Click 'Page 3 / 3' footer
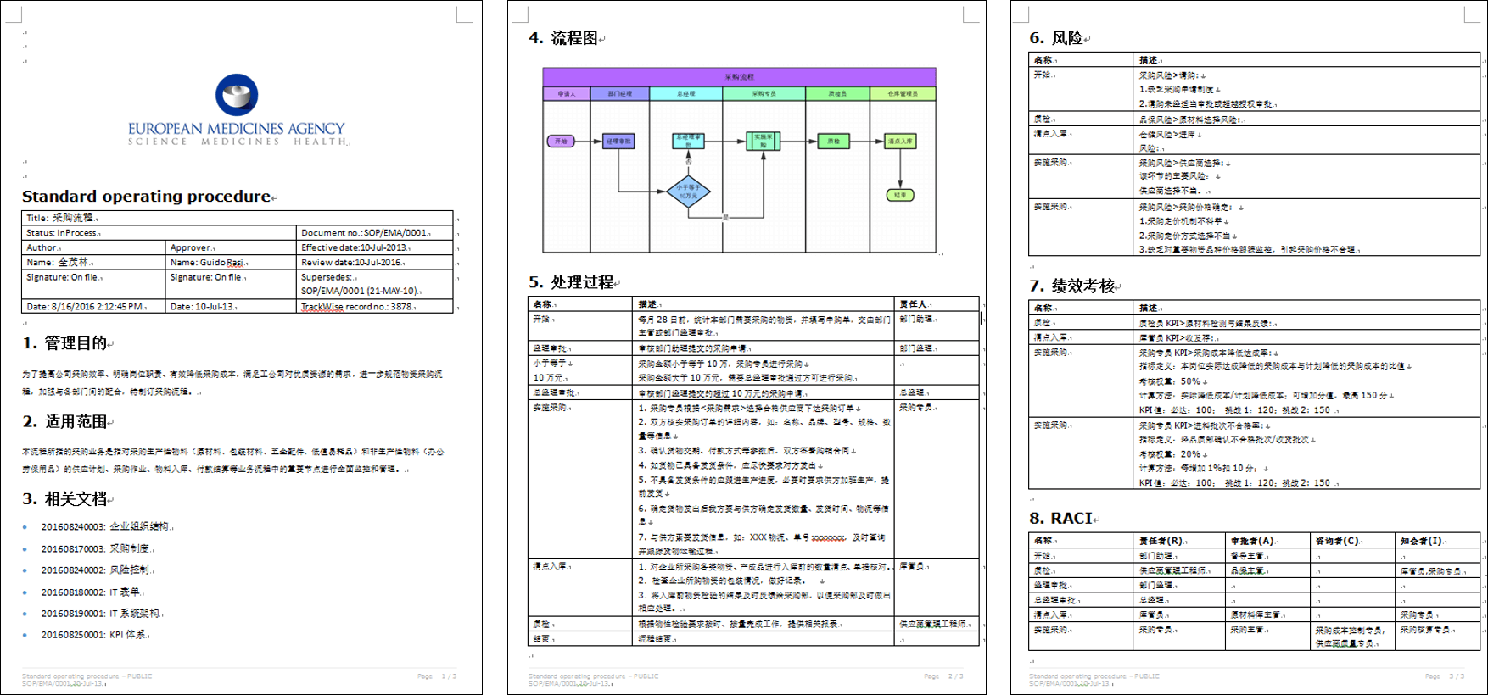 point(1445,676)
